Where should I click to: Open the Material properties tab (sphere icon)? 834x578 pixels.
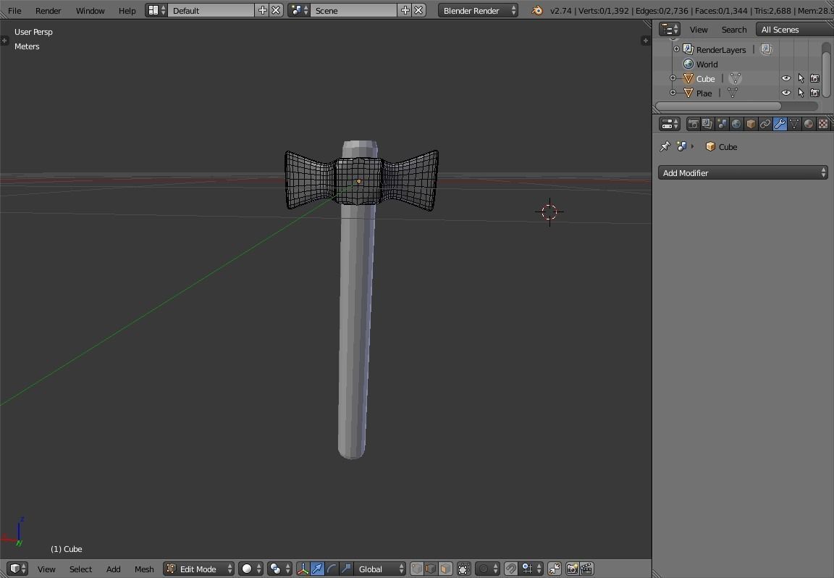pos(809,124)
